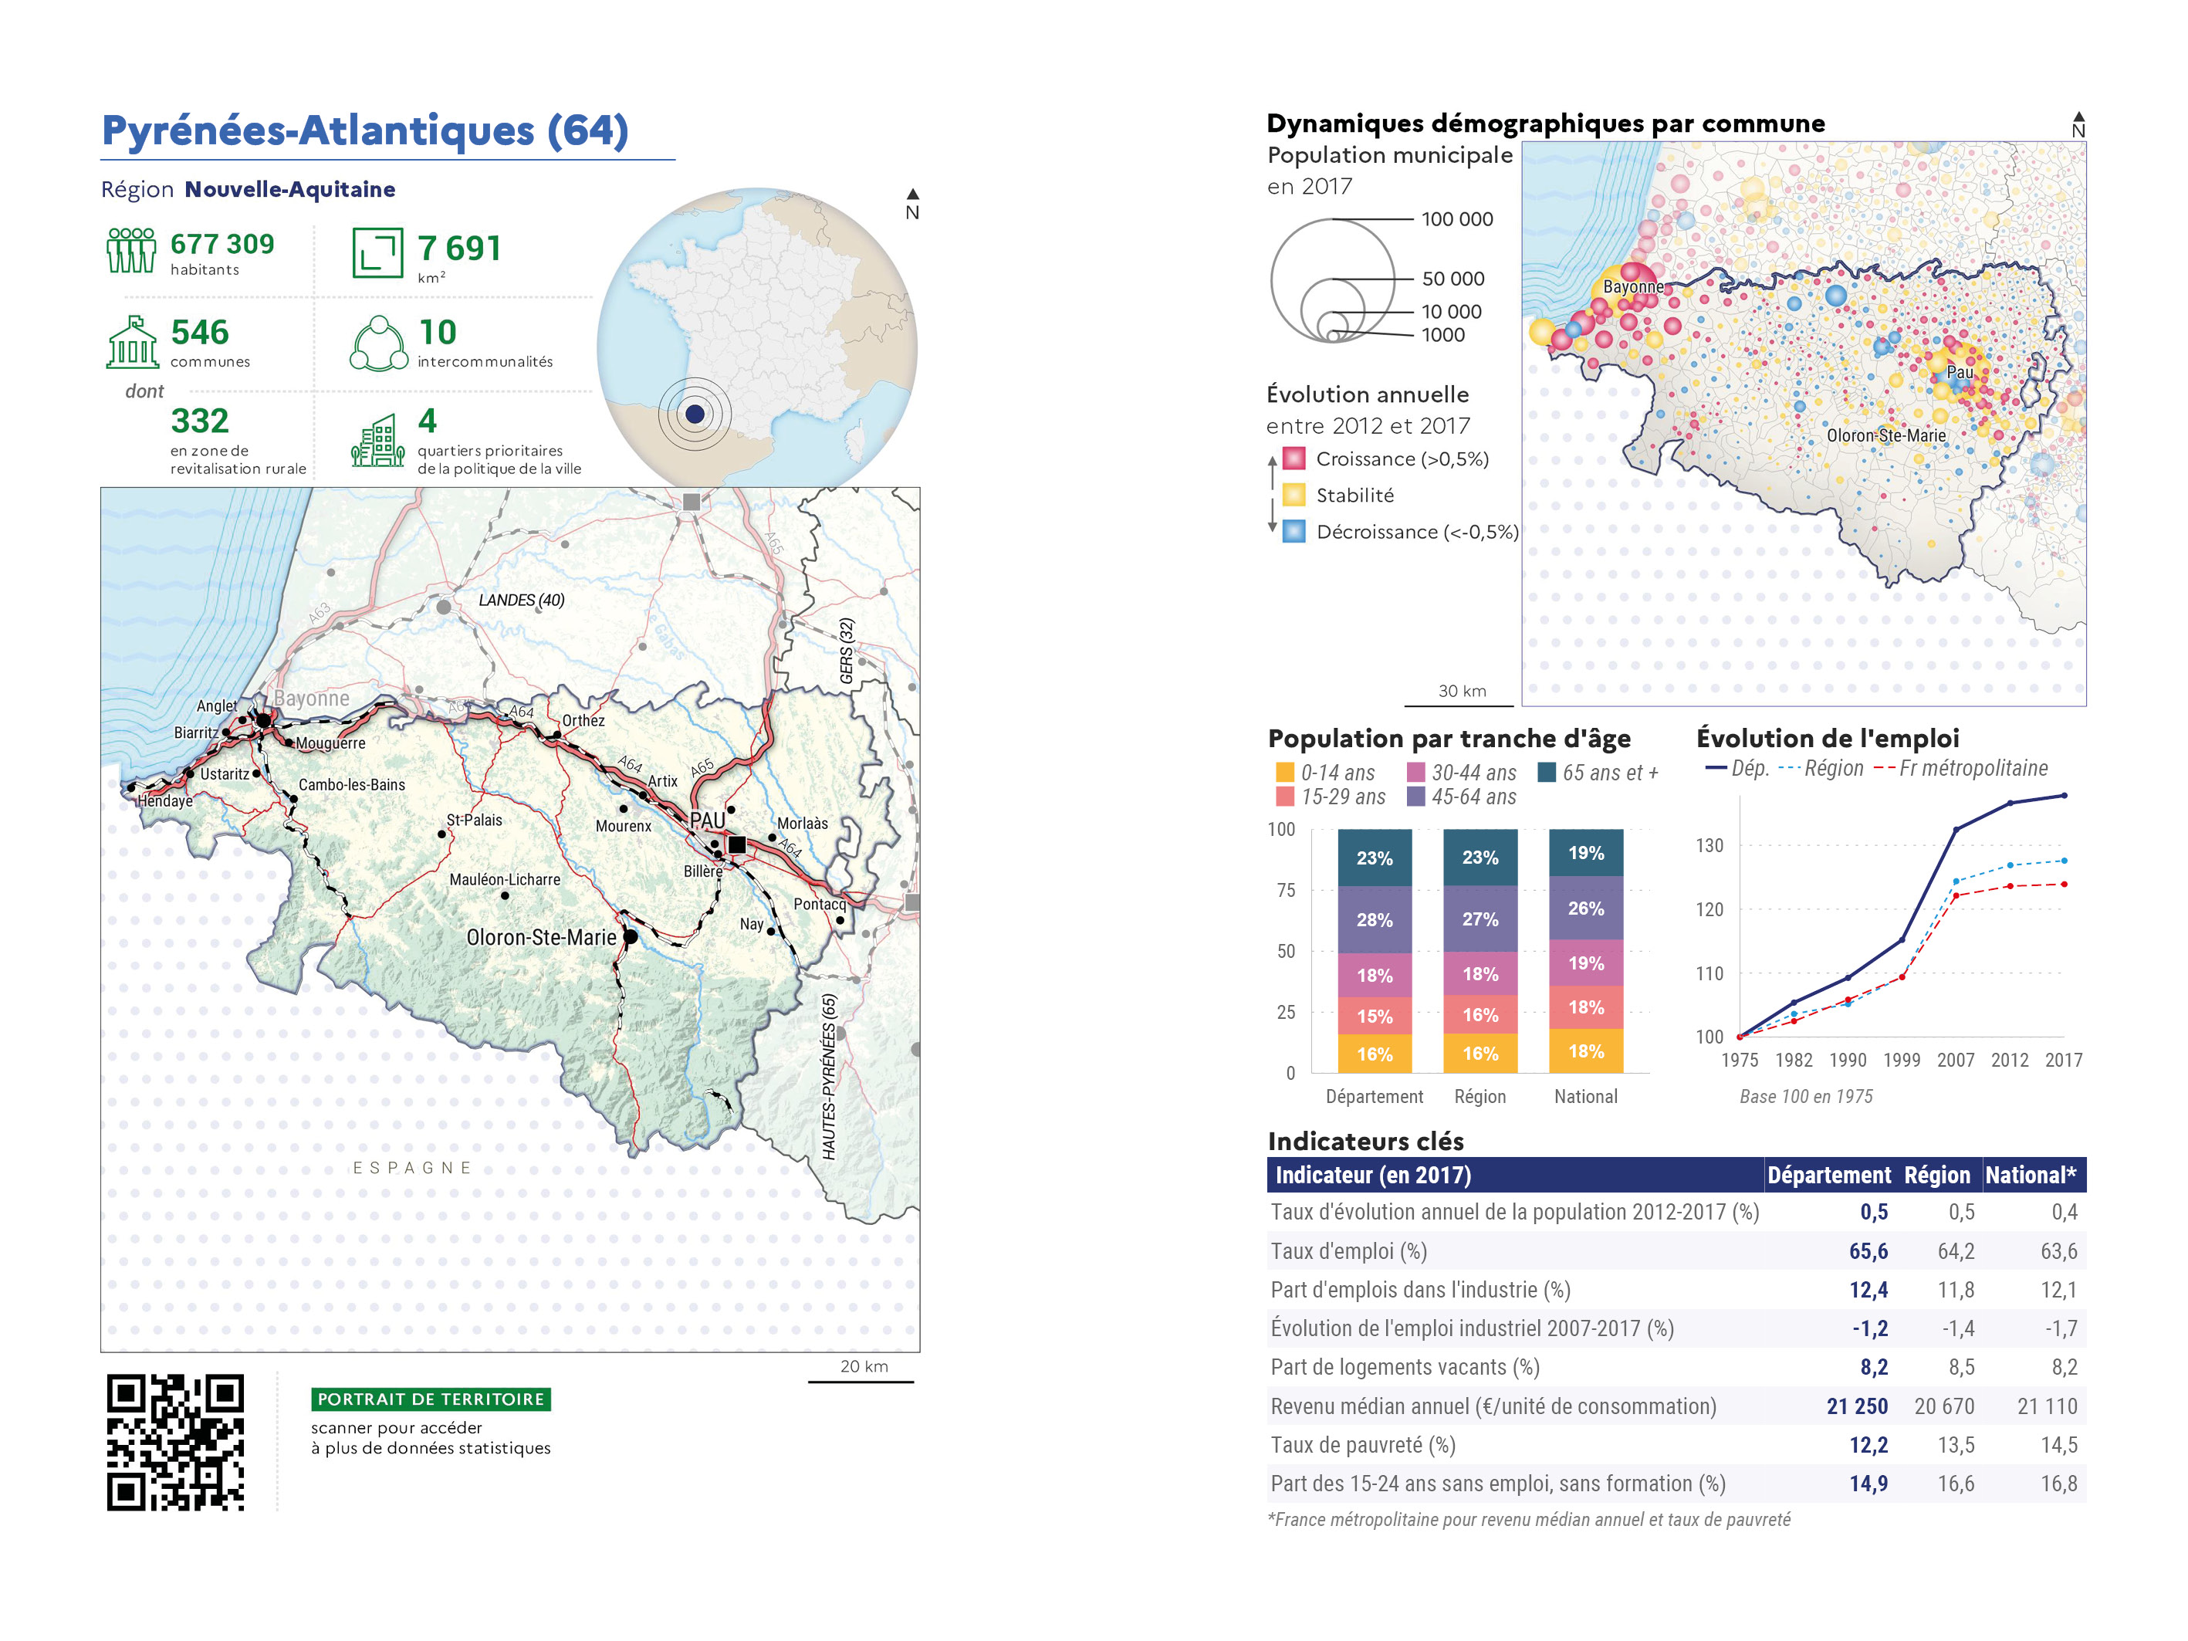Click the location marker on France globe
The image size is (2188, 1641).
pyautogui.click(x=695, y=414)
